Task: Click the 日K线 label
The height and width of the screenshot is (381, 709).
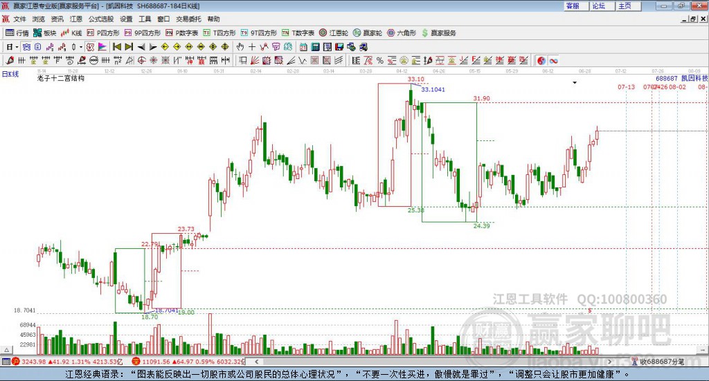Action: [x=10, y=74]
